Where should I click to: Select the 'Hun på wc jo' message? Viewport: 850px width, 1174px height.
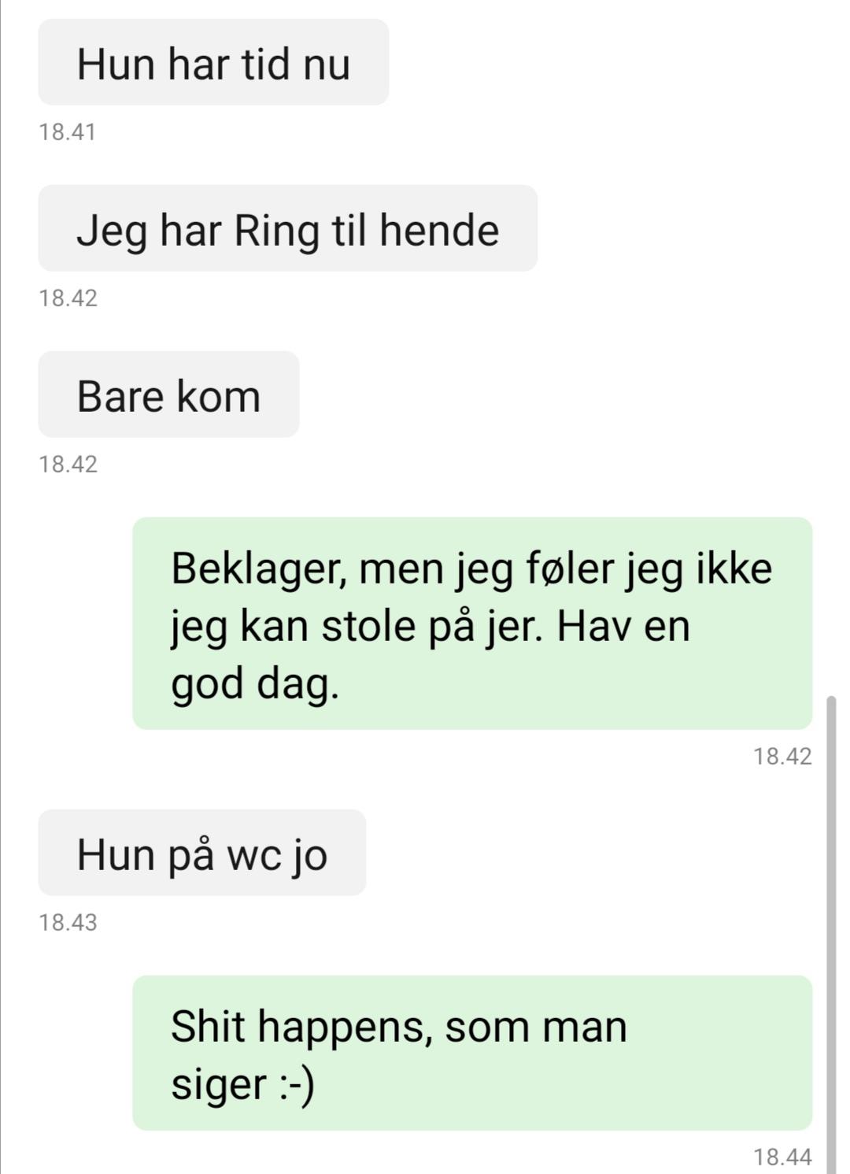[202, 853]
